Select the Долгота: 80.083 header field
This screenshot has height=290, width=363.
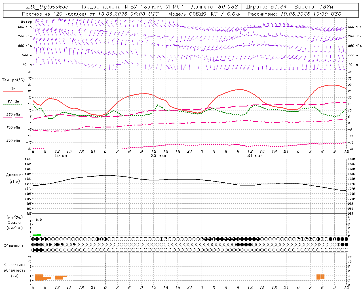tap(214, 7)
